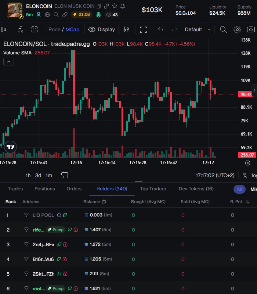Click the 98.4K current price label
The image size is (257, 294).
(246, 94)
